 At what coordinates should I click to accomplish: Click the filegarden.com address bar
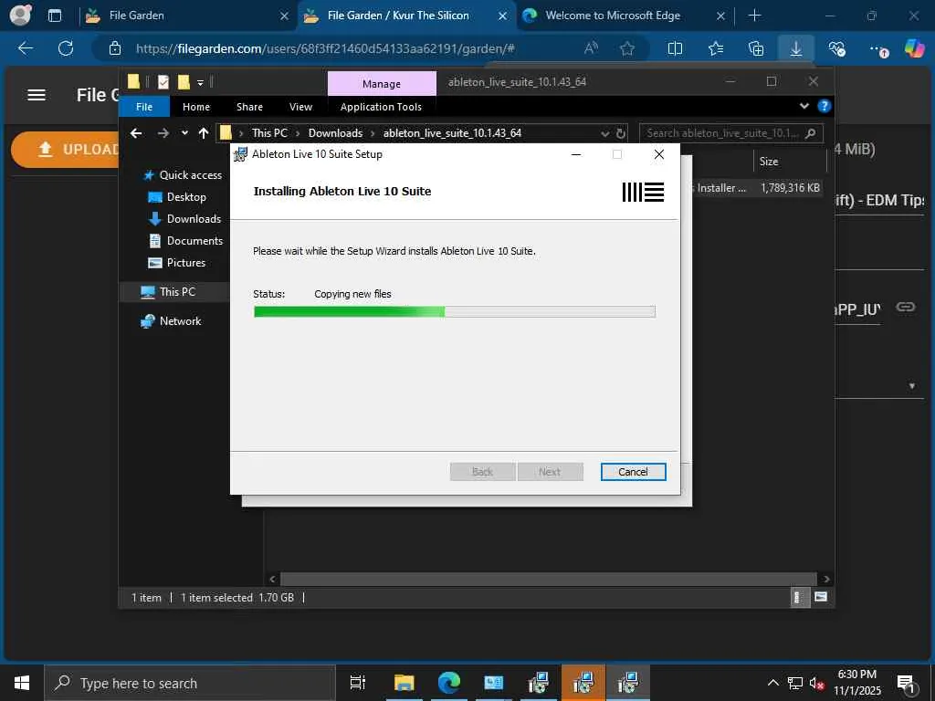325,48
